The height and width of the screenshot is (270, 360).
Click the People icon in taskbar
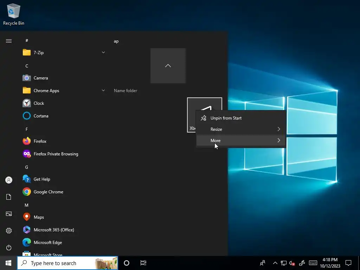click(x=262, y=263)
